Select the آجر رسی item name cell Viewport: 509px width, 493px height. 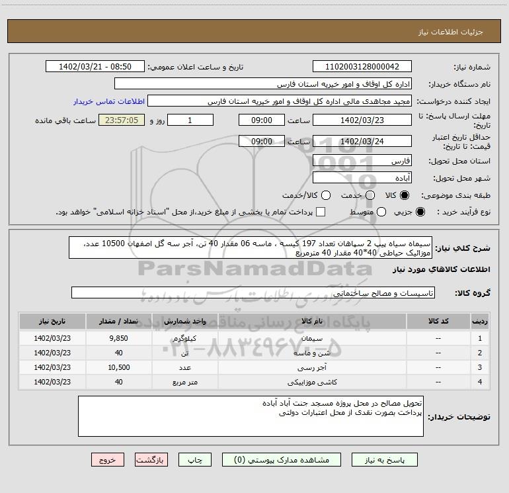(x=312, y=367)
